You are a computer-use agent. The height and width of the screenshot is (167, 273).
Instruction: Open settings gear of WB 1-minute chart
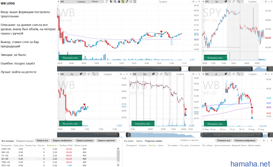click(193, 2)
